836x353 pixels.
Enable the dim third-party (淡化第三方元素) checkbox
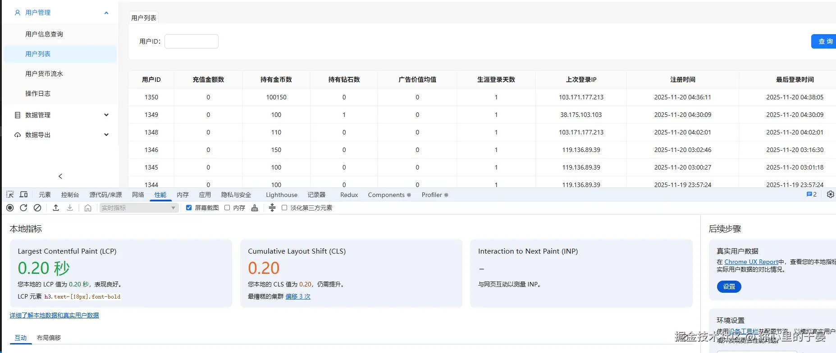(x=284, y=208)
